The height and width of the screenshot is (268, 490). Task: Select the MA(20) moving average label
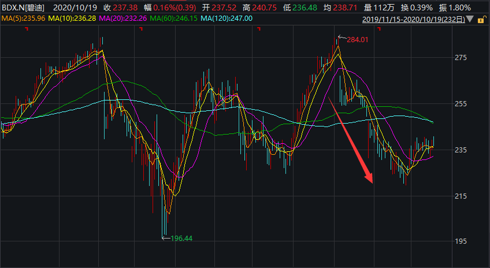point(123,19)
